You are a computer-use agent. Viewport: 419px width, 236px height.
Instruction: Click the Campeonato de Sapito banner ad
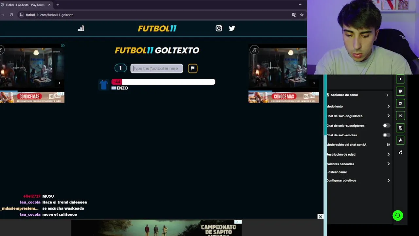156,228
